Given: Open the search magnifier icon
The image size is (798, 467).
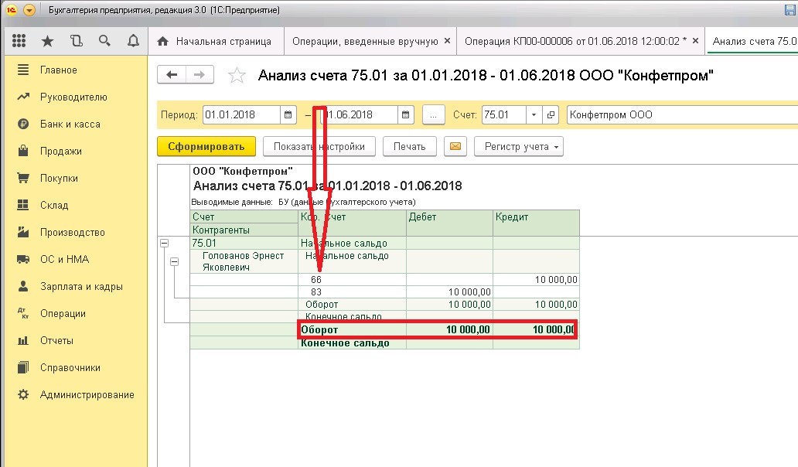Looking at the screenshot, I should (x=104, y=41).
